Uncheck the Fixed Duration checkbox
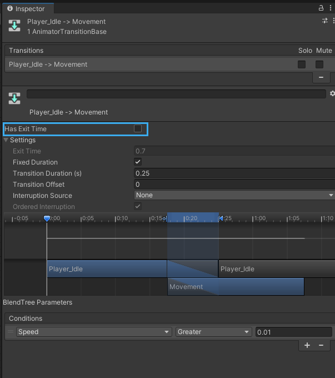Viewport: 335px width, 378px height. pyautogui.click(x=138, y=162)
